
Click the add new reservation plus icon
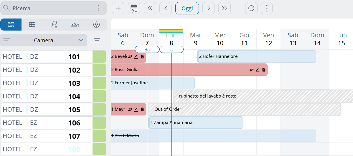(x=118, y=8)
